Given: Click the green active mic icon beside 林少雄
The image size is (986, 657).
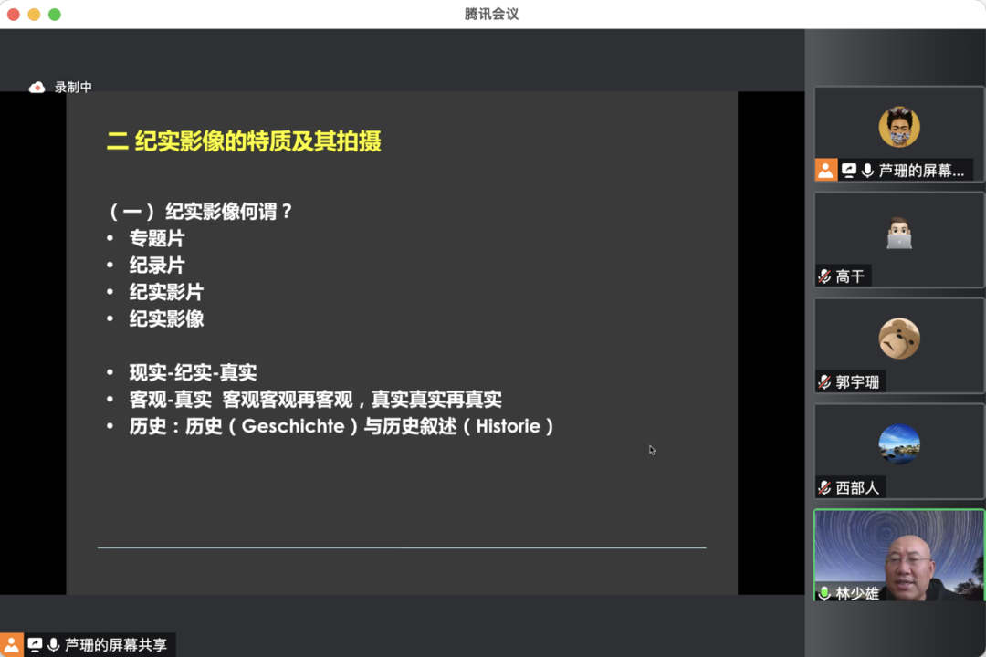Looking at the screenshot, I should point(824,593).
